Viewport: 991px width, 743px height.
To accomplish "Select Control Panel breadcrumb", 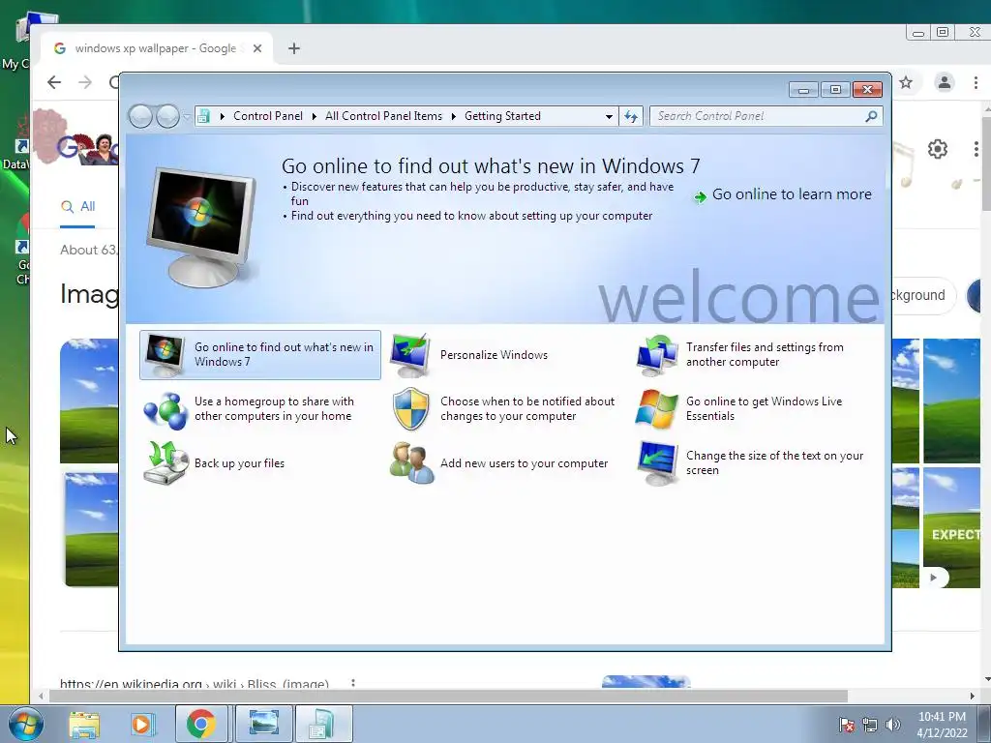I will pyautogui.click(x=268, y=116).
